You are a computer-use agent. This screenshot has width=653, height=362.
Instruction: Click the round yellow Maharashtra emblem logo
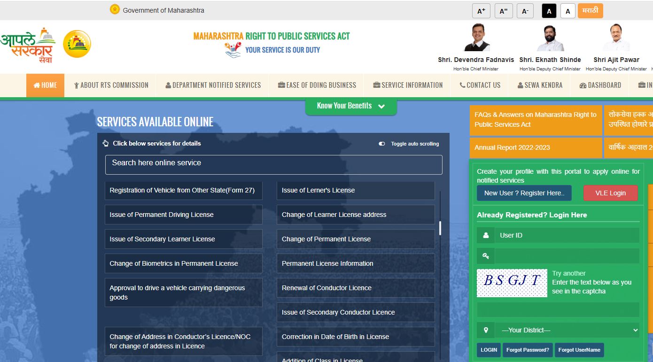(x=77, y=44)
